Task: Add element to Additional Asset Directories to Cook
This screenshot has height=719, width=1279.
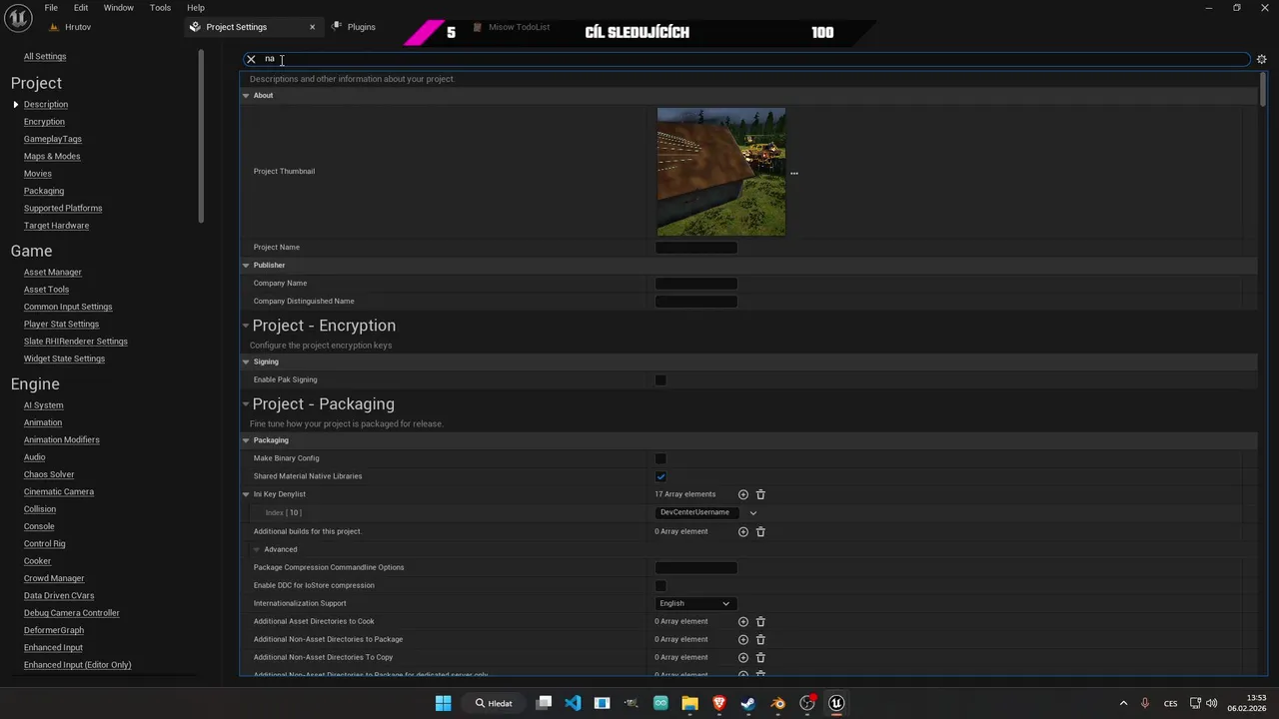Action: click(x=742, y=621)
